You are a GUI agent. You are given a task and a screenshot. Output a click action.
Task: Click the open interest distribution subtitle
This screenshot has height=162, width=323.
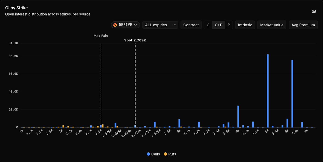click(48, 14)
